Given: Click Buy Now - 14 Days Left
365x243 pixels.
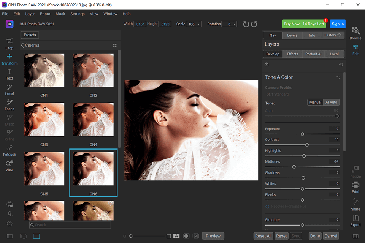Looking at the screenshot, I should [x=304, y=24].
